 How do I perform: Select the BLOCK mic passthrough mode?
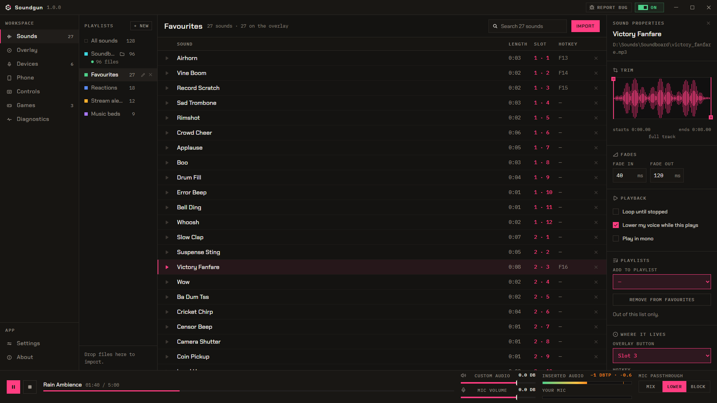click(x=698, y=387)
